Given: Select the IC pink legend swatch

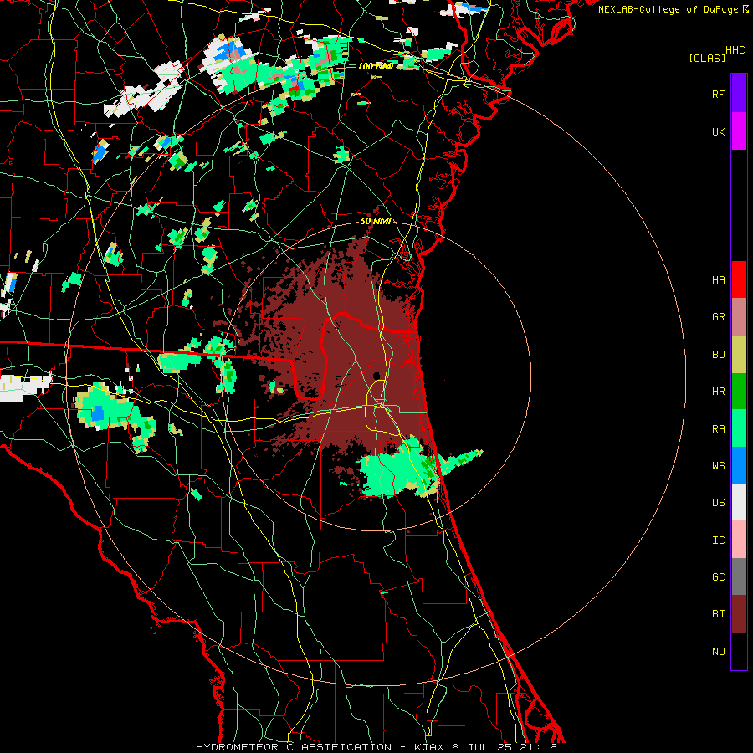Looking at the screenshot, I should (x=739, y=540).
